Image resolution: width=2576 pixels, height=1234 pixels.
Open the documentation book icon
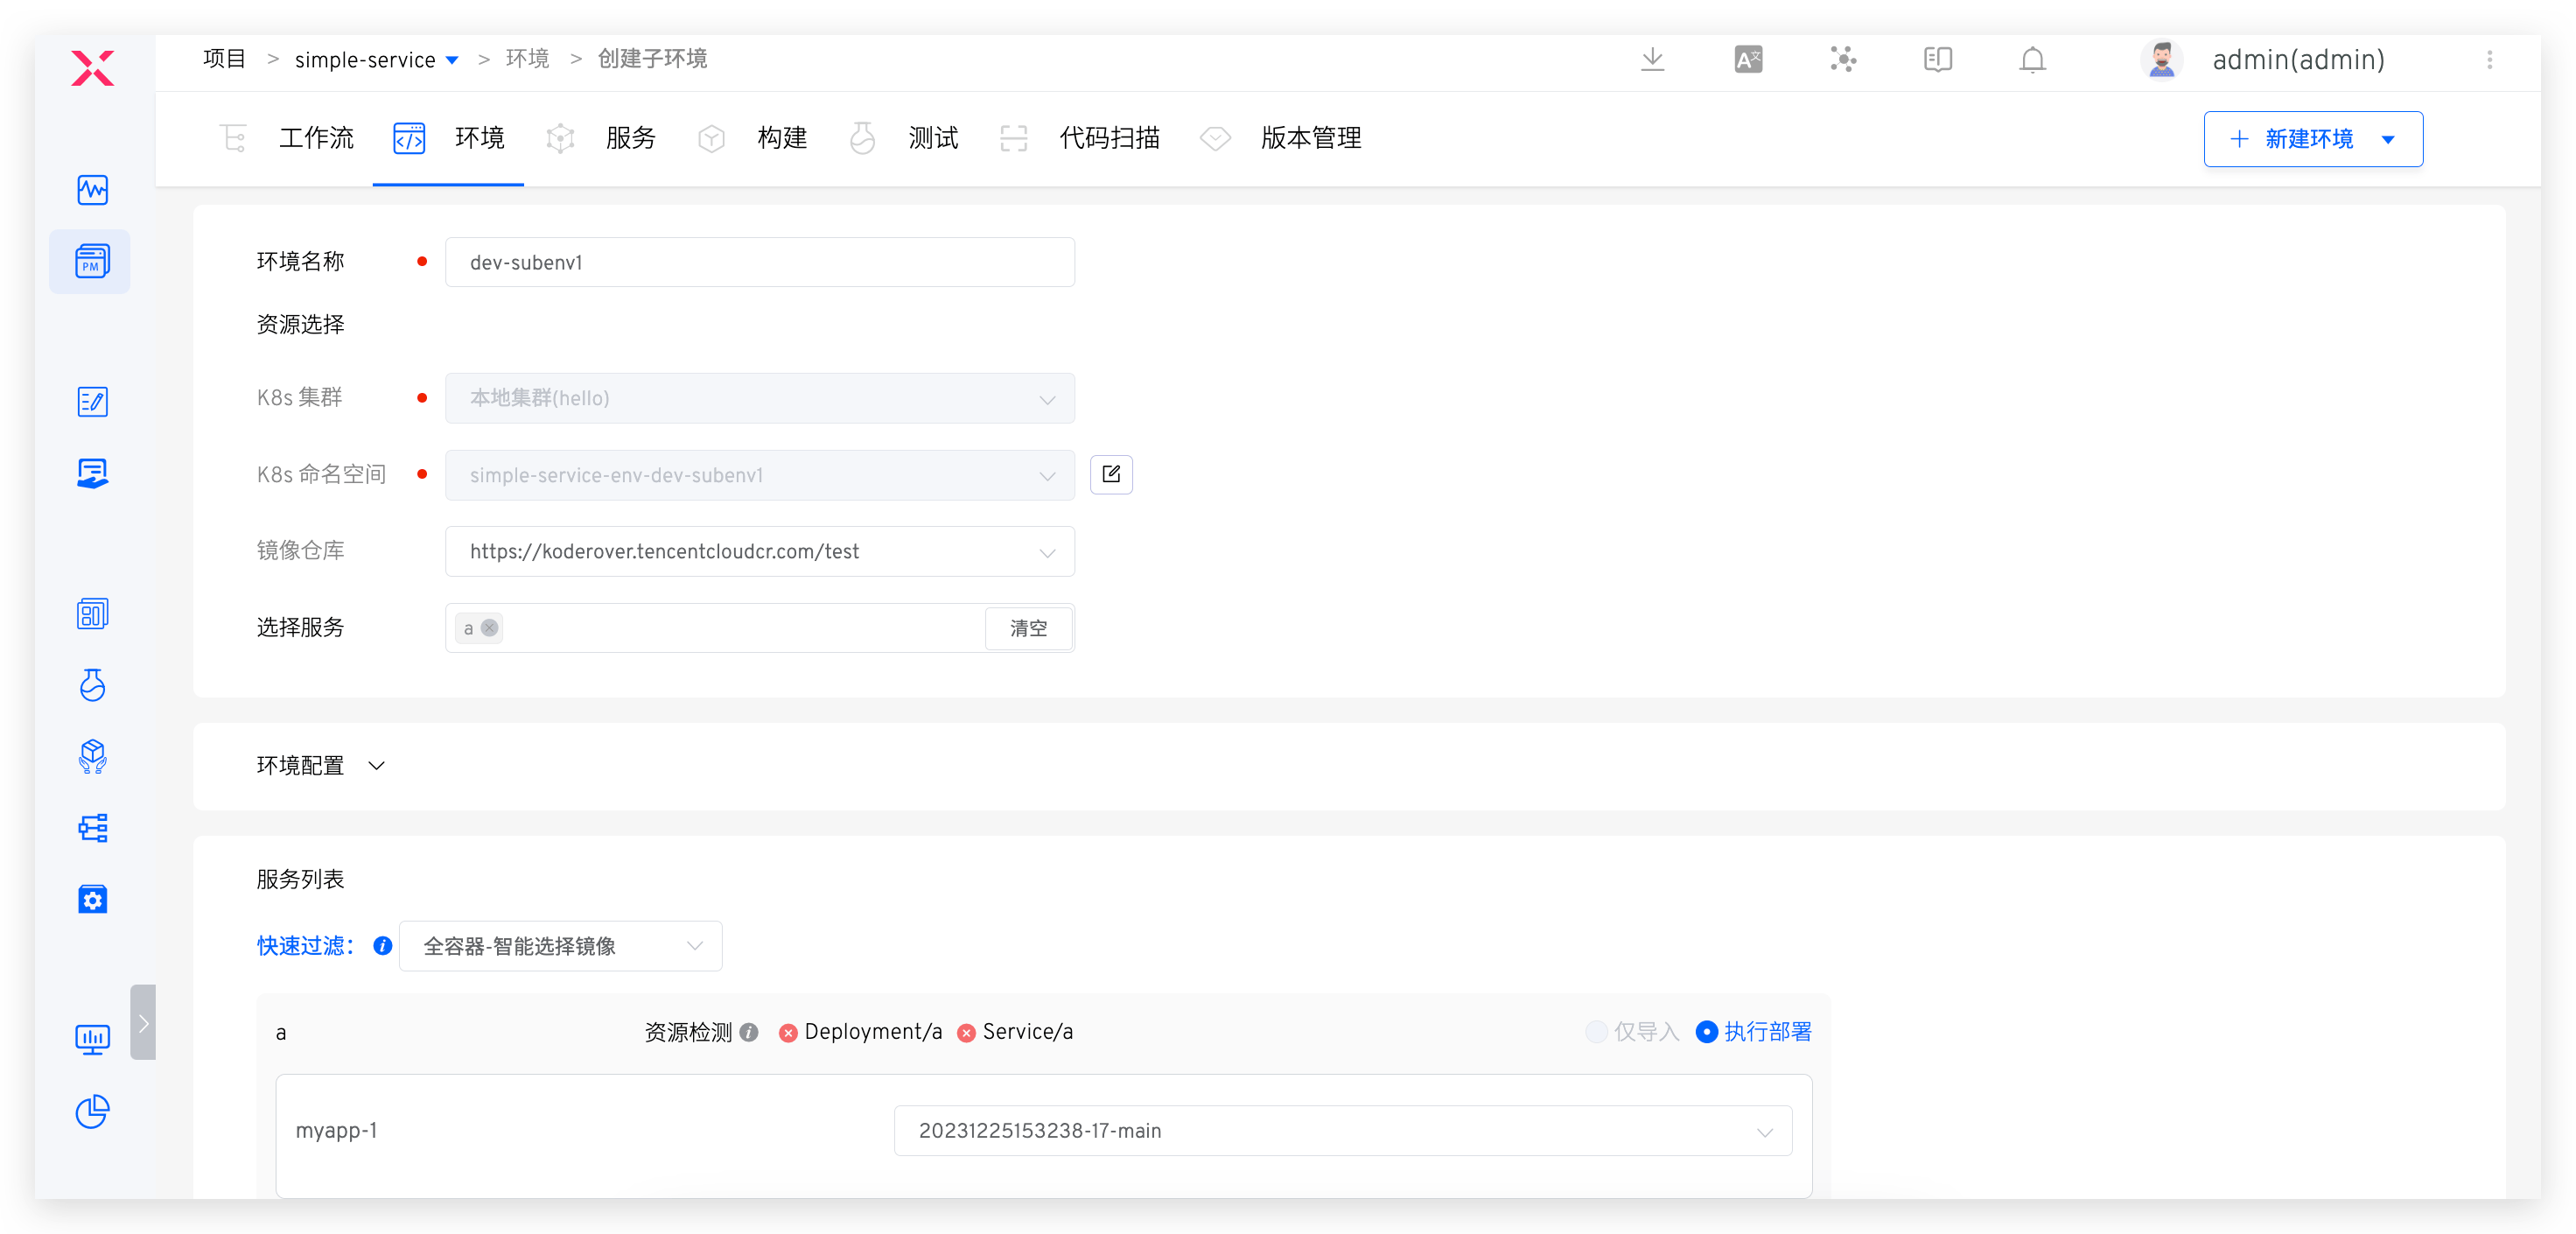coord(1938,59)
